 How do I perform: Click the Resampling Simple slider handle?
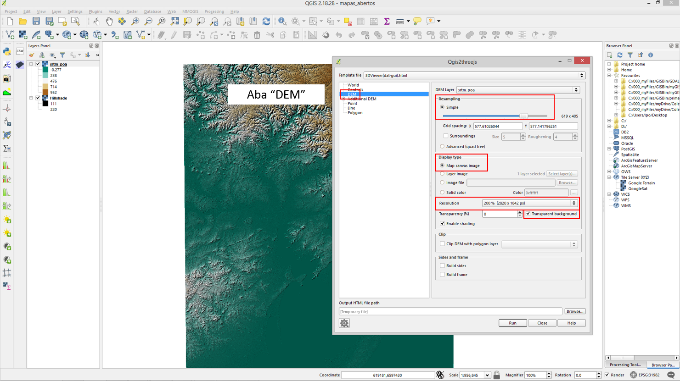coord(523,116)
